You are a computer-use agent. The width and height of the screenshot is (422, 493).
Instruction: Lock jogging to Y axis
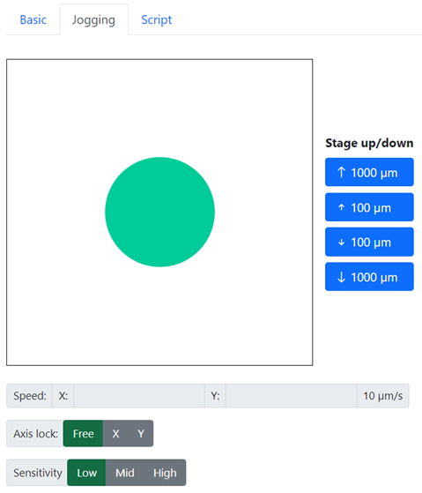point(141,434)
